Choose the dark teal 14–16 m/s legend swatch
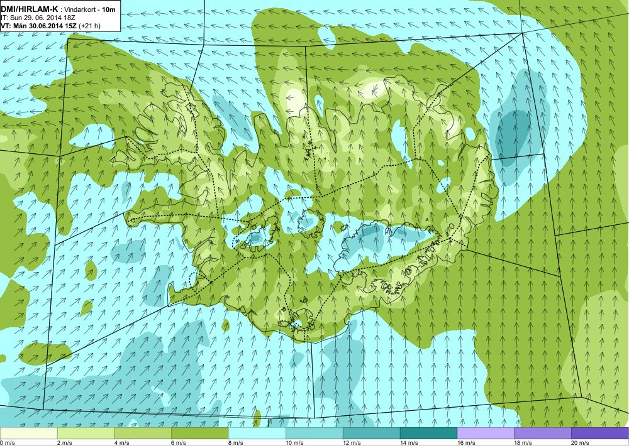 (x=429, y=433)
